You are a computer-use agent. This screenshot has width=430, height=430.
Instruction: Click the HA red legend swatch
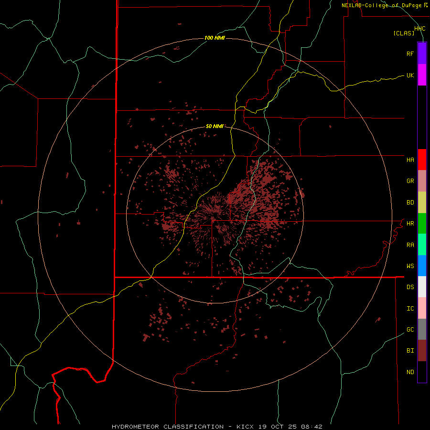[422, 160]
